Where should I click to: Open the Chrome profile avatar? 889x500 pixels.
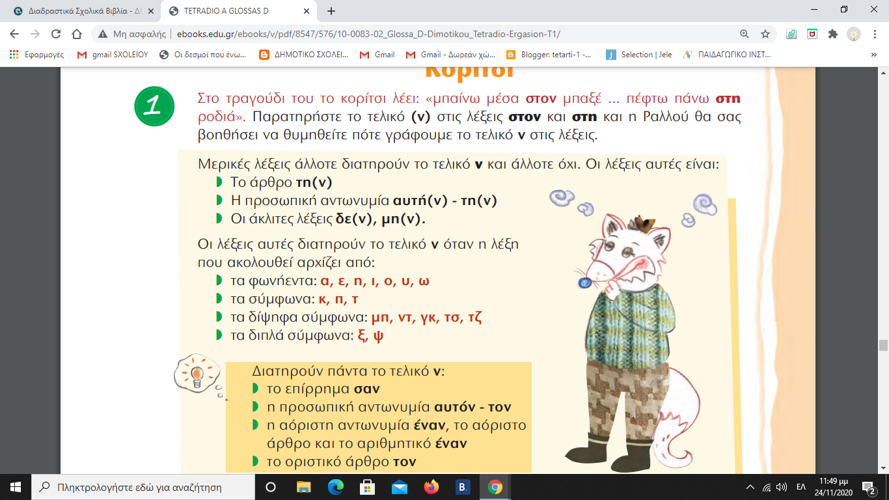[854, 34]
